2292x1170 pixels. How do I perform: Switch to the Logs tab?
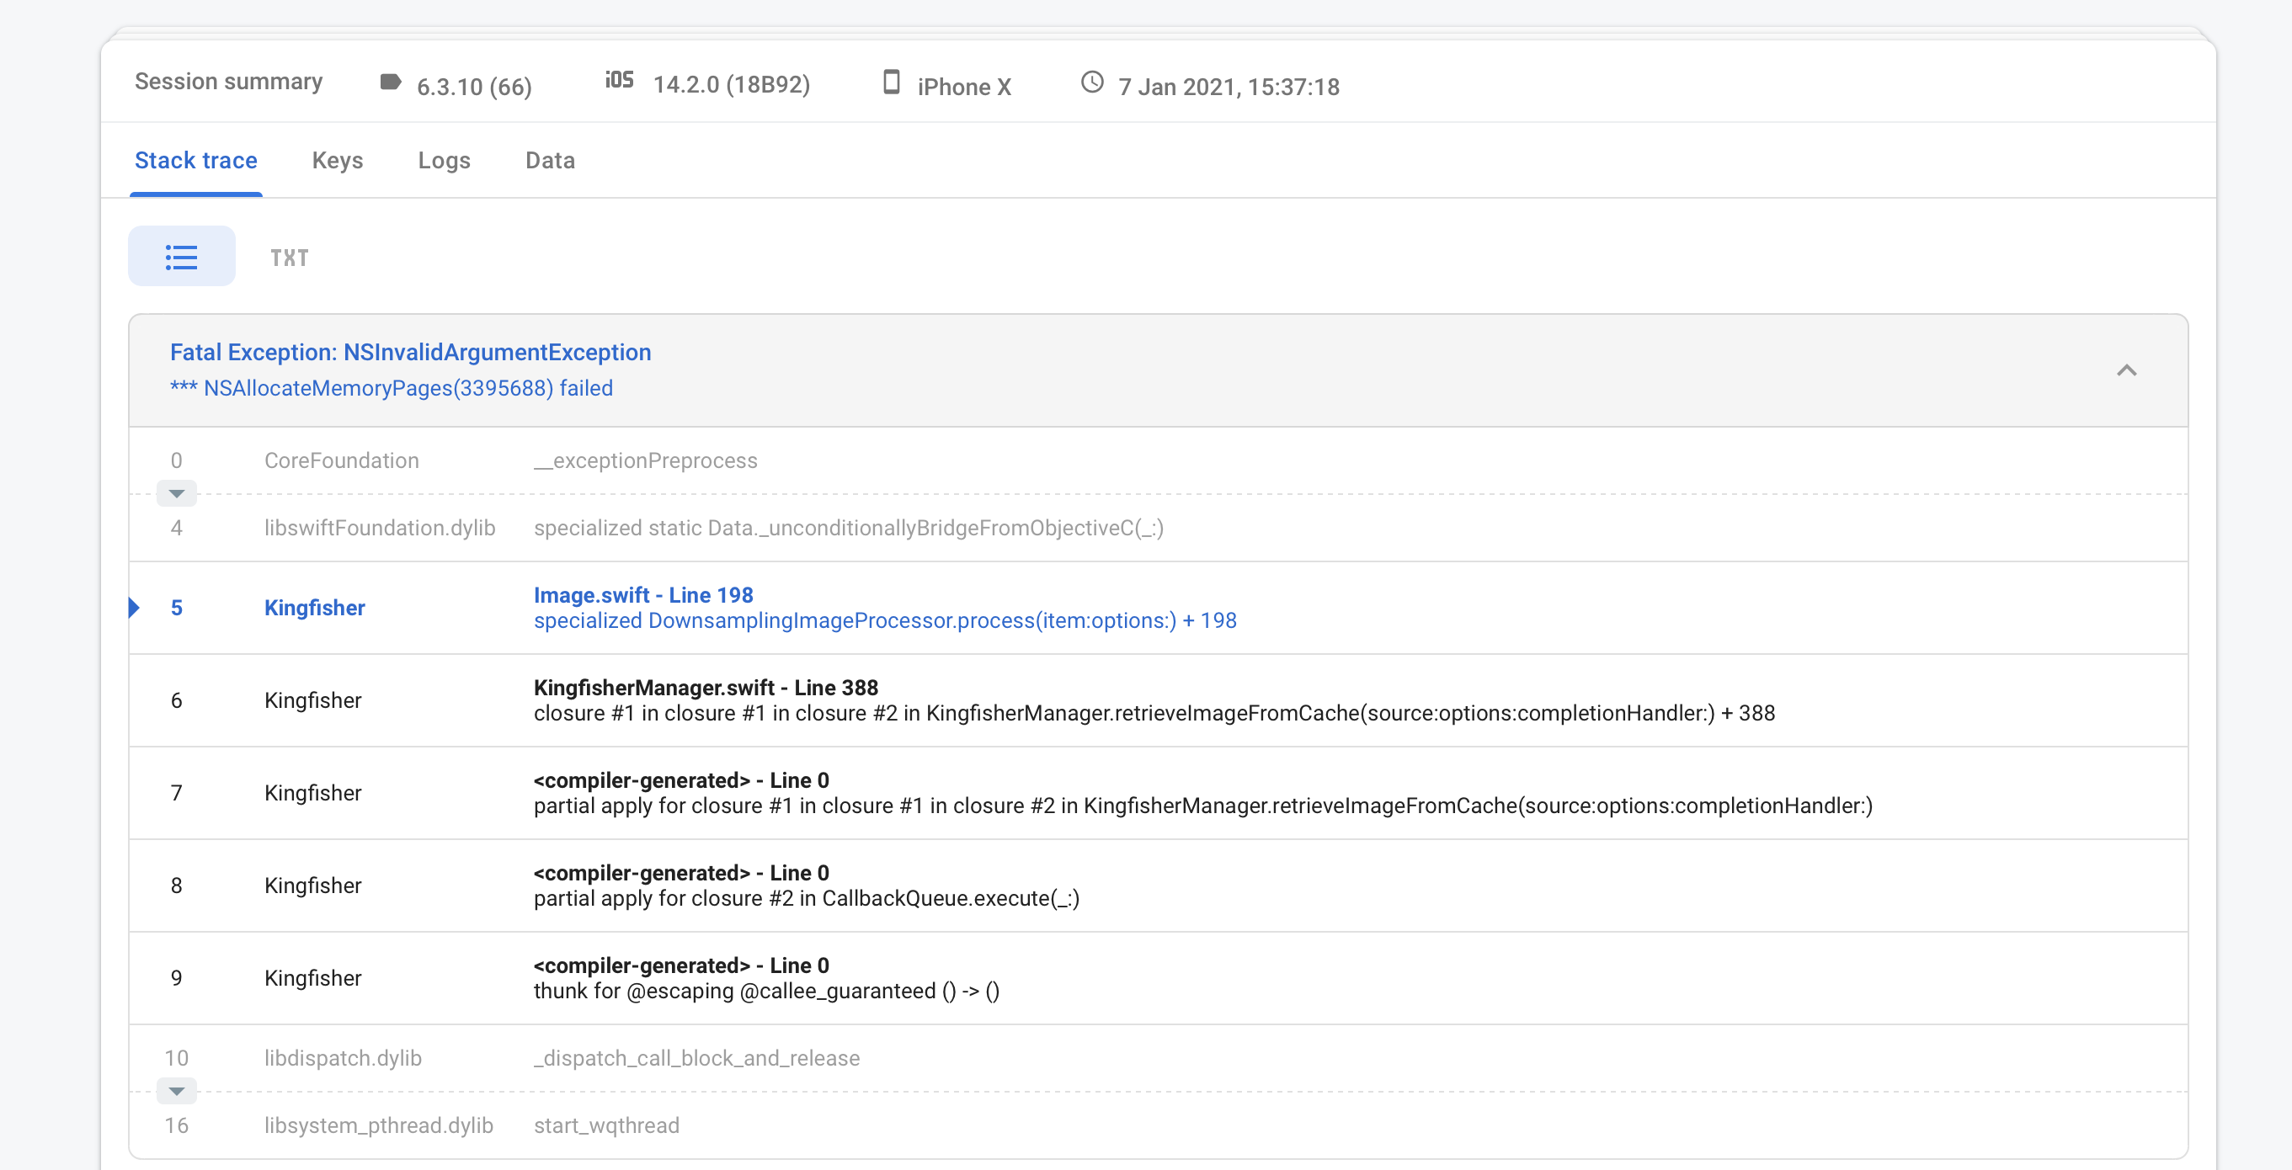coord(444,160)
